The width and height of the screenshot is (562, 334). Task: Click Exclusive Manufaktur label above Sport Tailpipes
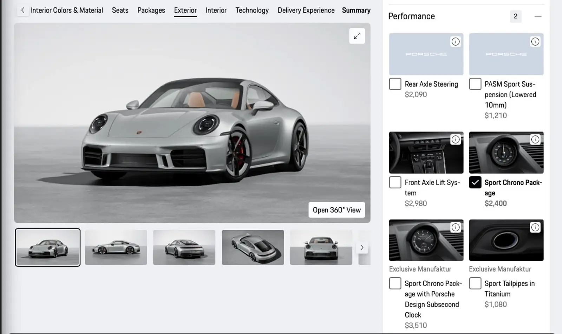500,269
